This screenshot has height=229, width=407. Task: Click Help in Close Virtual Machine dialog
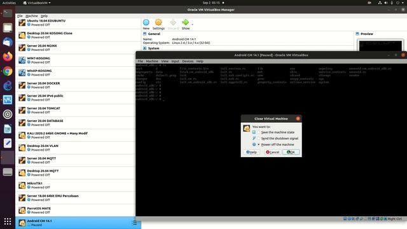click(x=252, y=152)
